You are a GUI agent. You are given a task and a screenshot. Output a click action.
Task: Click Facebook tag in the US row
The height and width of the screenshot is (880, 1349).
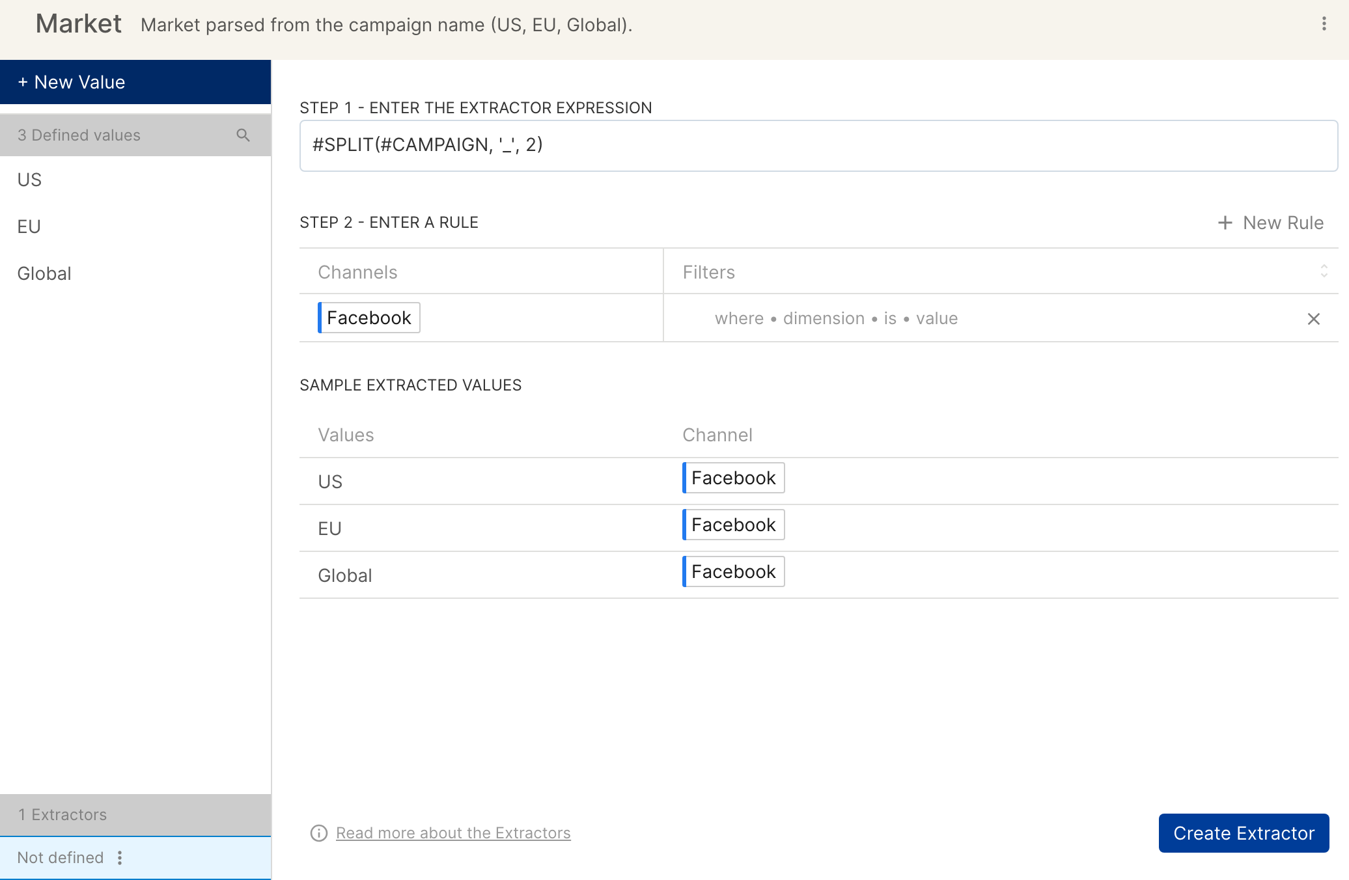(733, 478)
